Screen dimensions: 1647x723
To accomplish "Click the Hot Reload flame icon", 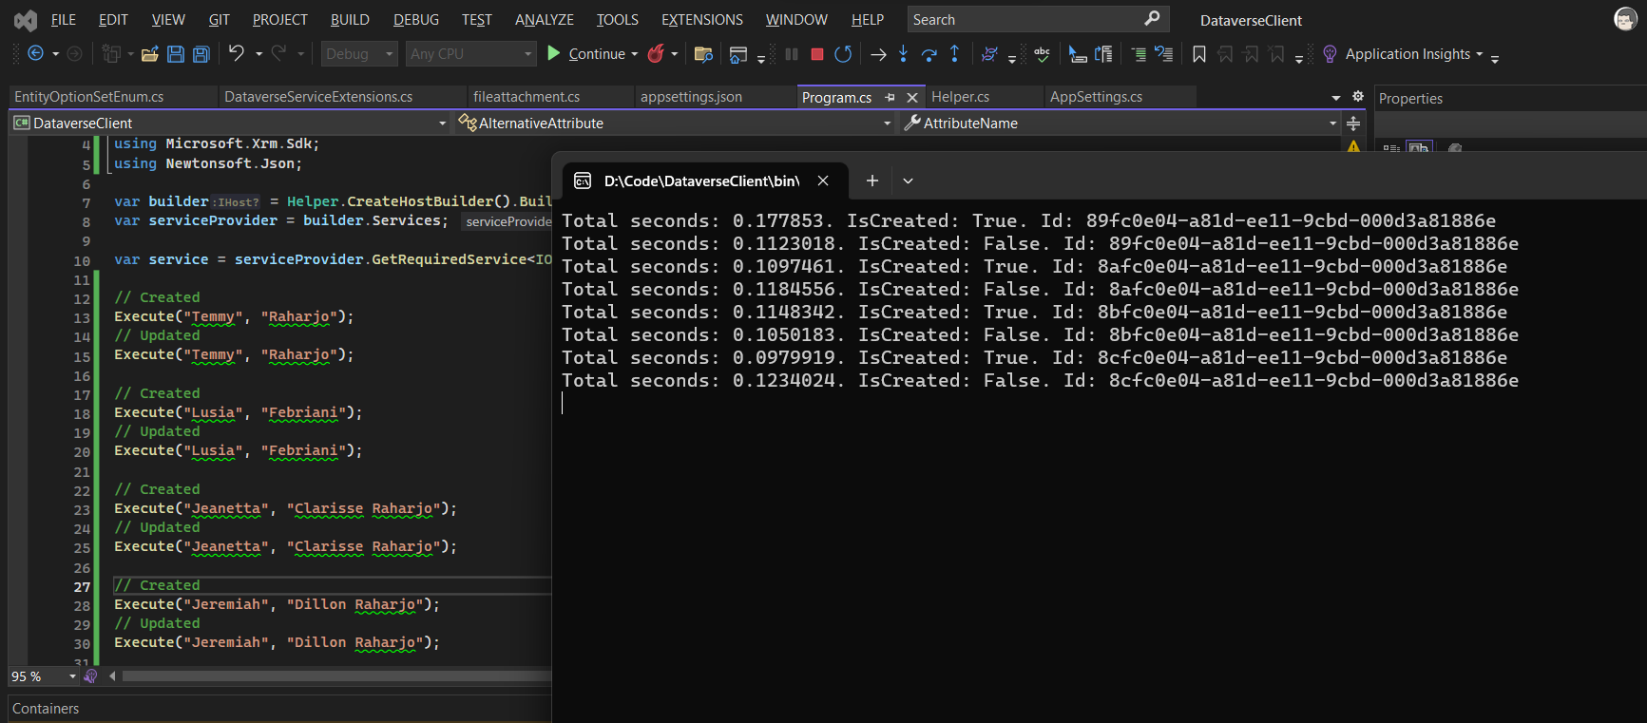I will point(656,54).
